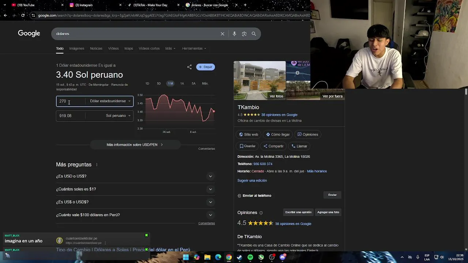Open Google Lens image search icon
This screenshot has height=263, width=468.
click(244, 34)
